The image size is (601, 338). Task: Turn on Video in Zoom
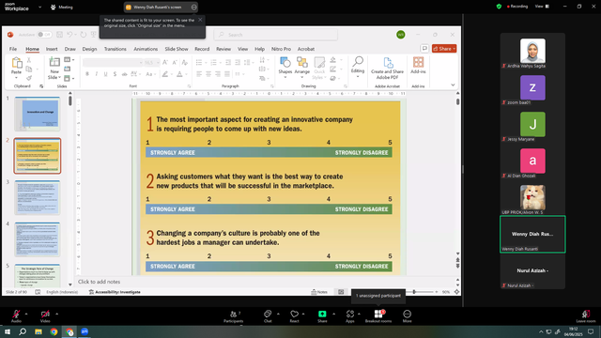(x=45, y=316)
